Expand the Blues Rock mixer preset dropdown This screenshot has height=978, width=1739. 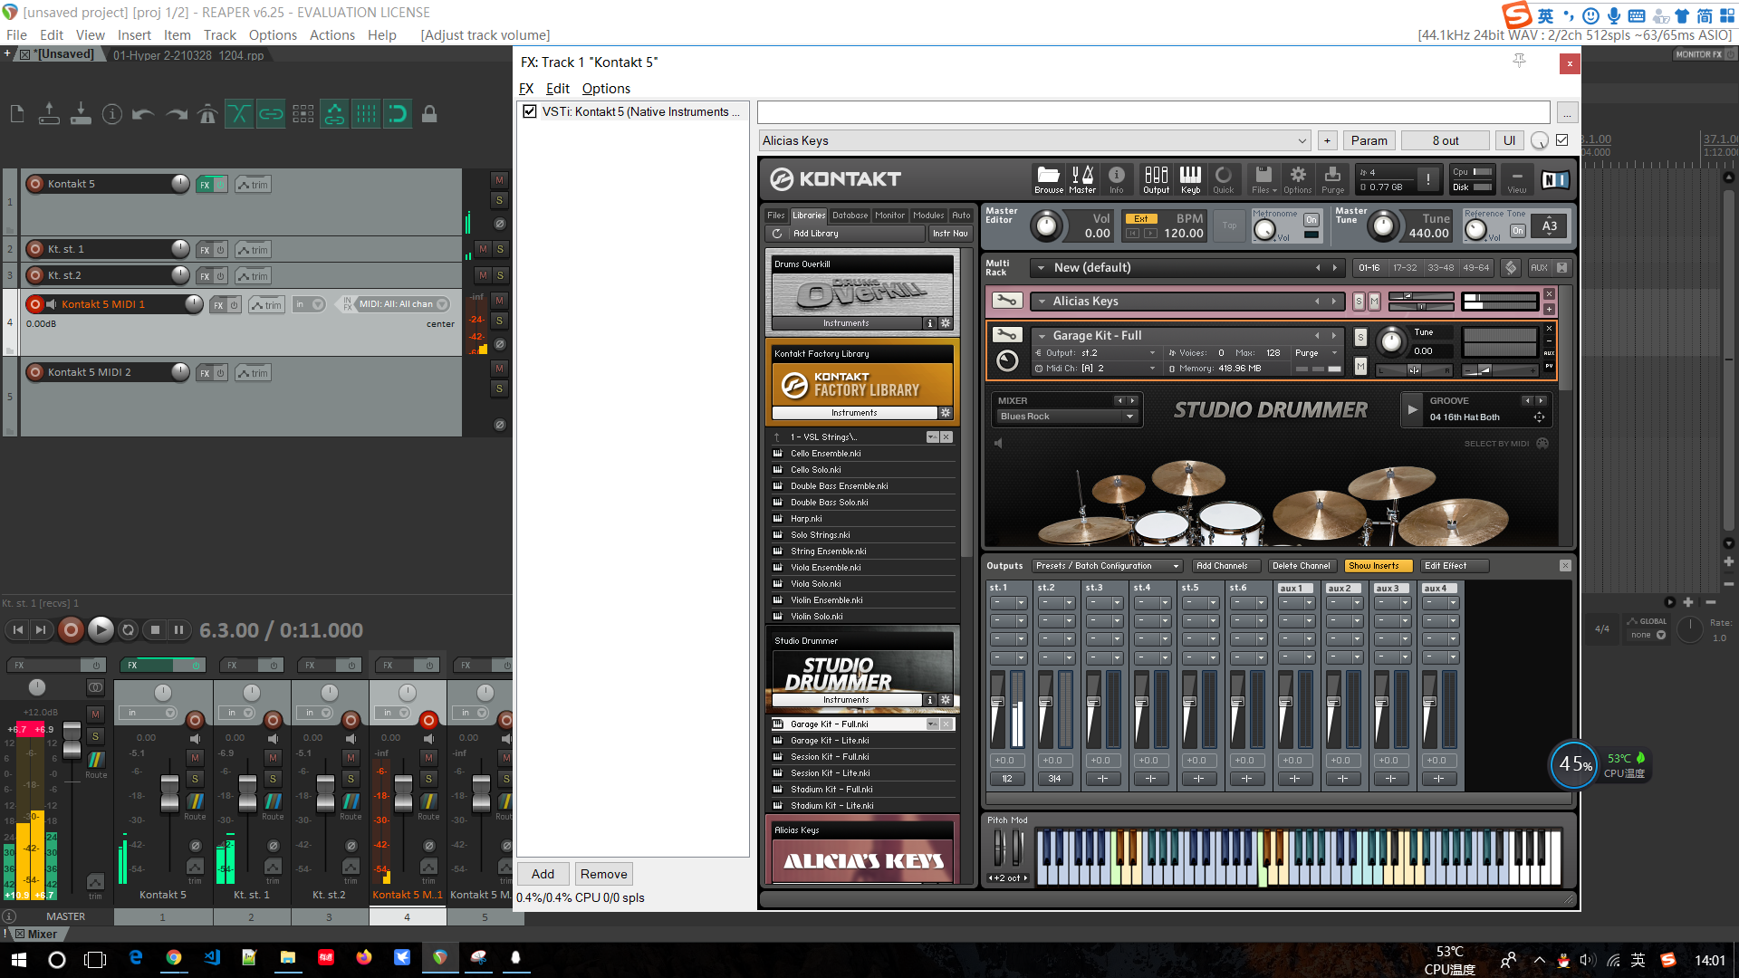click(x=1129, y=417)
